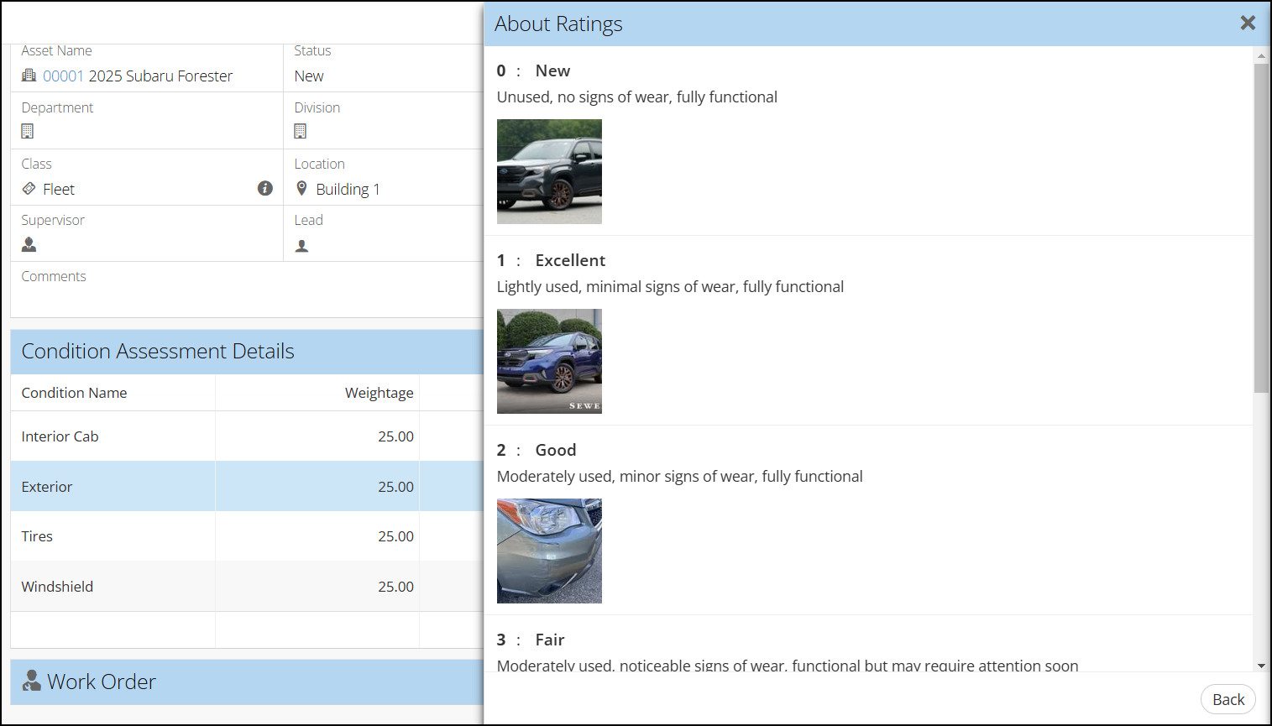Open the Fleet class info icon
Image resolution: width=1272 pixels, height=726 pixels.
click(265, 188)
